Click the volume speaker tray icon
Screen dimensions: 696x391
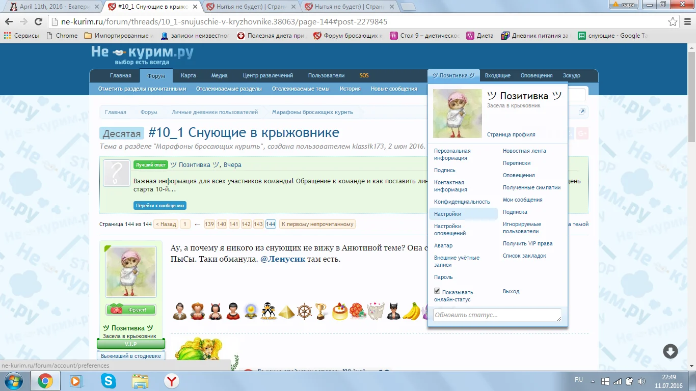[641, 381]
